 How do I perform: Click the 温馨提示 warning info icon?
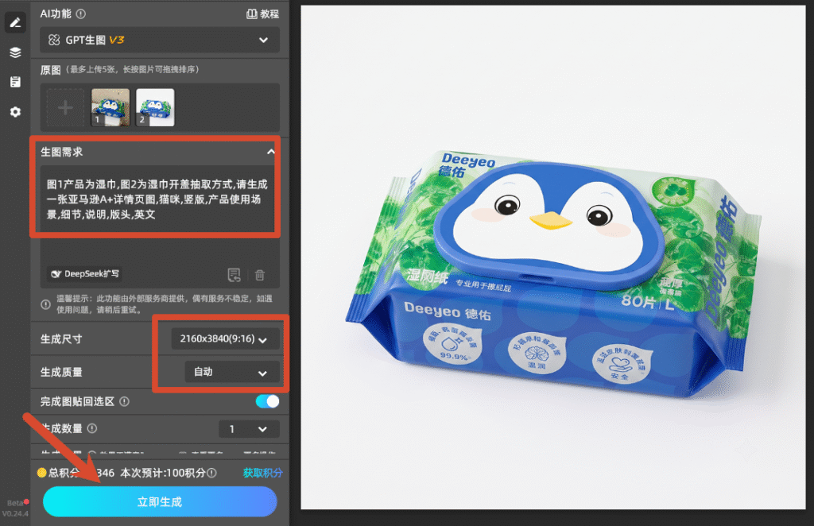point(45,304)
